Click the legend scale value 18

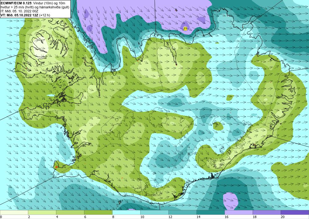tap(254, 217)
